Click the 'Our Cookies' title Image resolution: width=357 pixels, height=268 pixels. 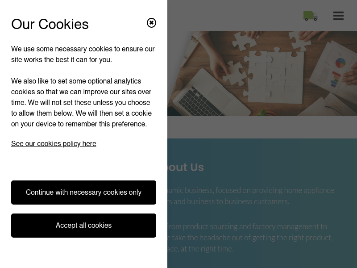click(x=50, y=24)
